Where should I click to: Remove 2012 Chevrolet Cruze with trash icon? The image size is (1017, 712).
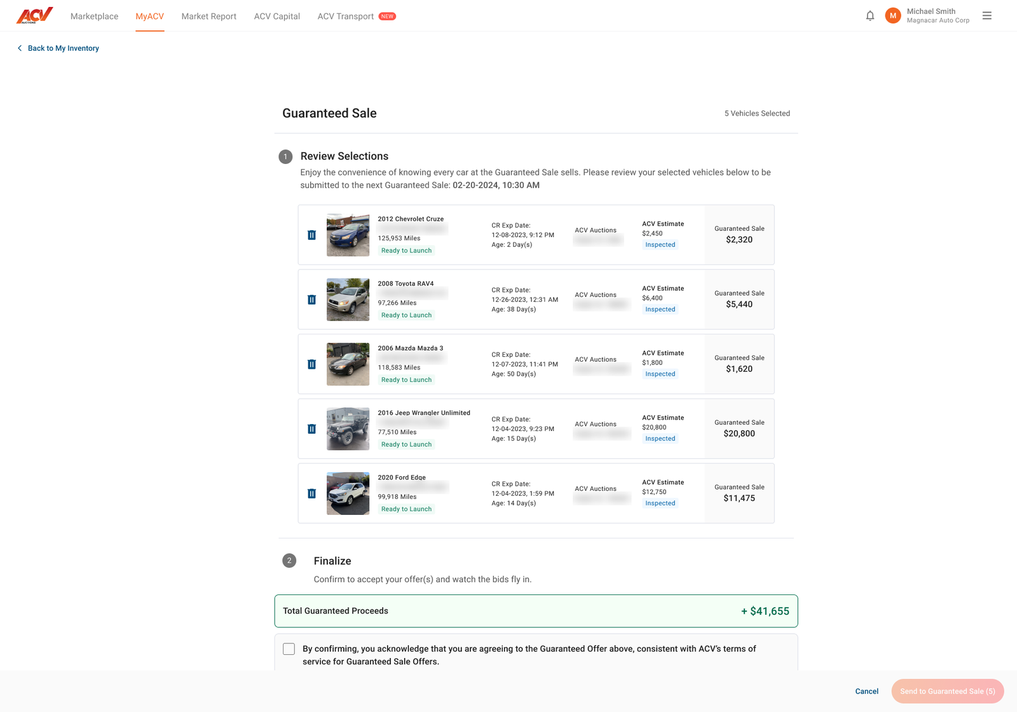pyautogui.click(x=311, y=235)
